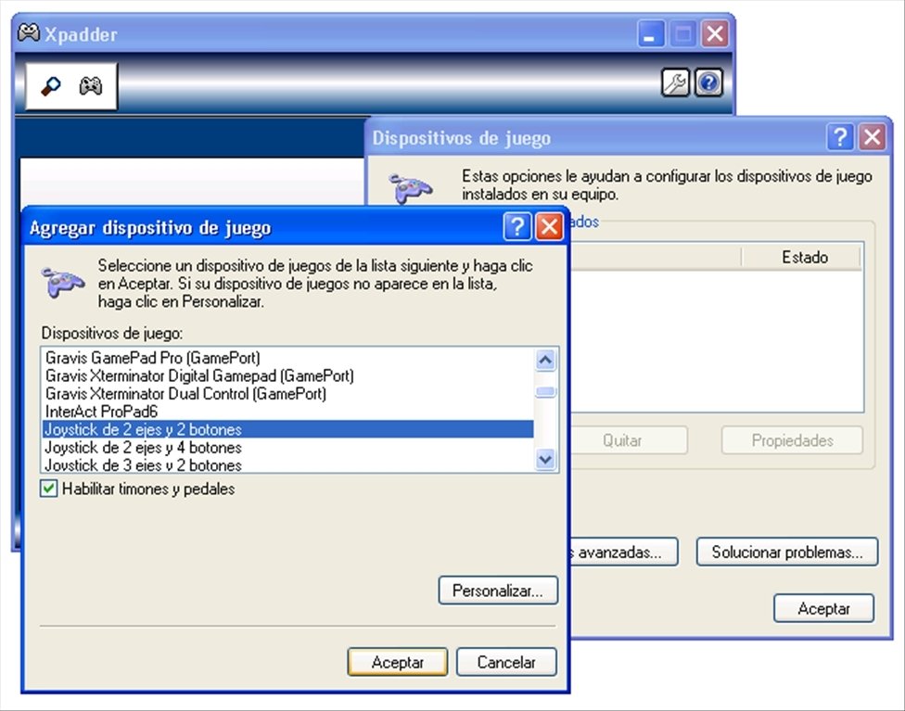Click Cancelar in Agregar dispositivo dialog
This screenshot has width=905, height=711.
(506, 662)
